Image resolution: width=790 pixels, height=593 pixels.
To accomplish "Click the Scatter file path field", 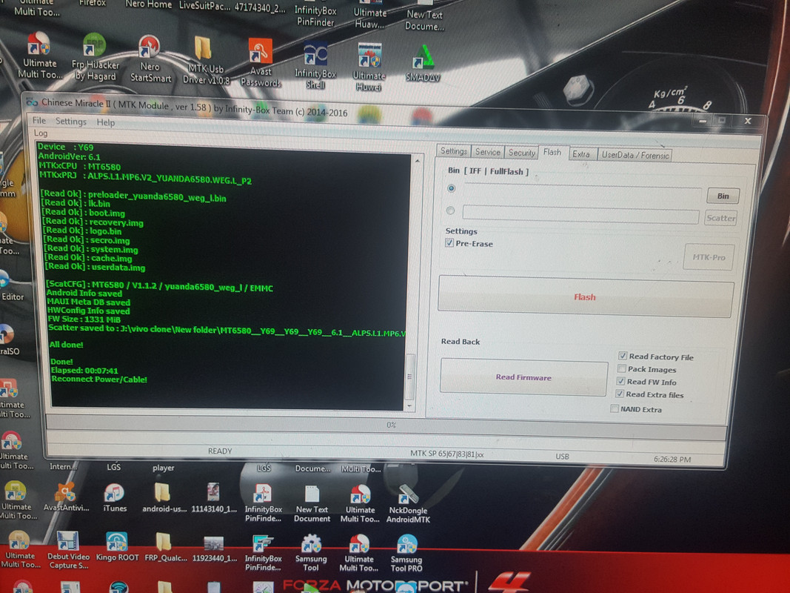I will tap(580, 215).
